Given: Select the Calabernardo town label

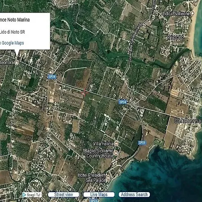Looking at the screenshot, I should 188,121.
